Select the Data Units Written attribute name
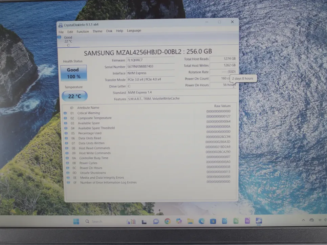The image size is (327, 245). tap(91, 143)
